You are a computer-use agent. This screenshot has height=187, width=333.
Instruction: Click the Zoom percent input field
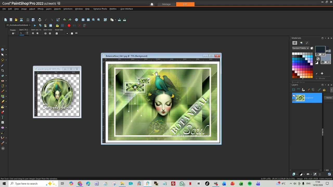point(22,33)
